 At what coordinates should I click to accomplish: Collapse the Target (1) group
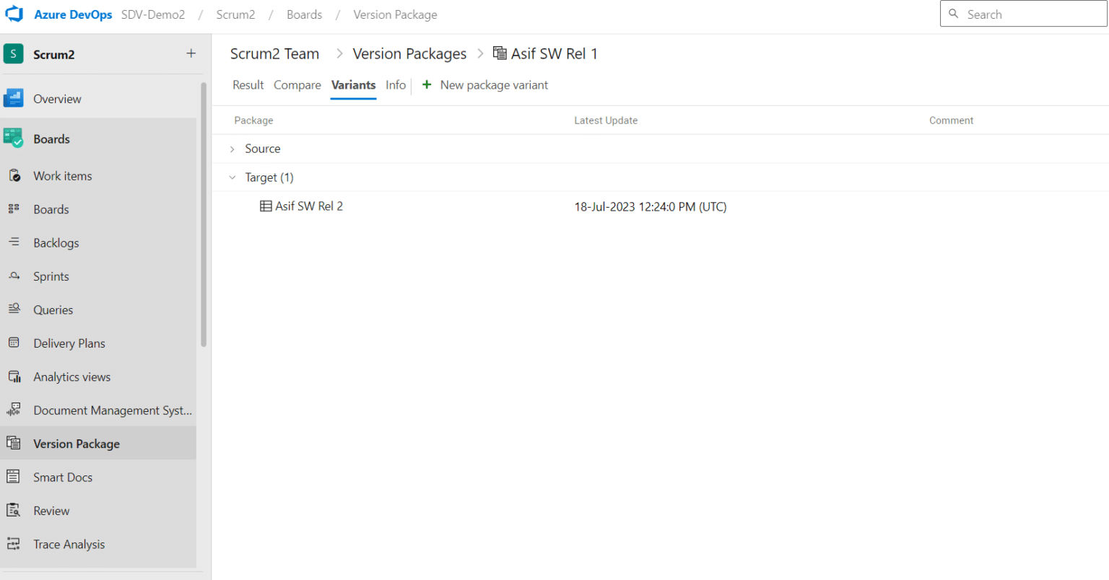click(x=232, y=177)
